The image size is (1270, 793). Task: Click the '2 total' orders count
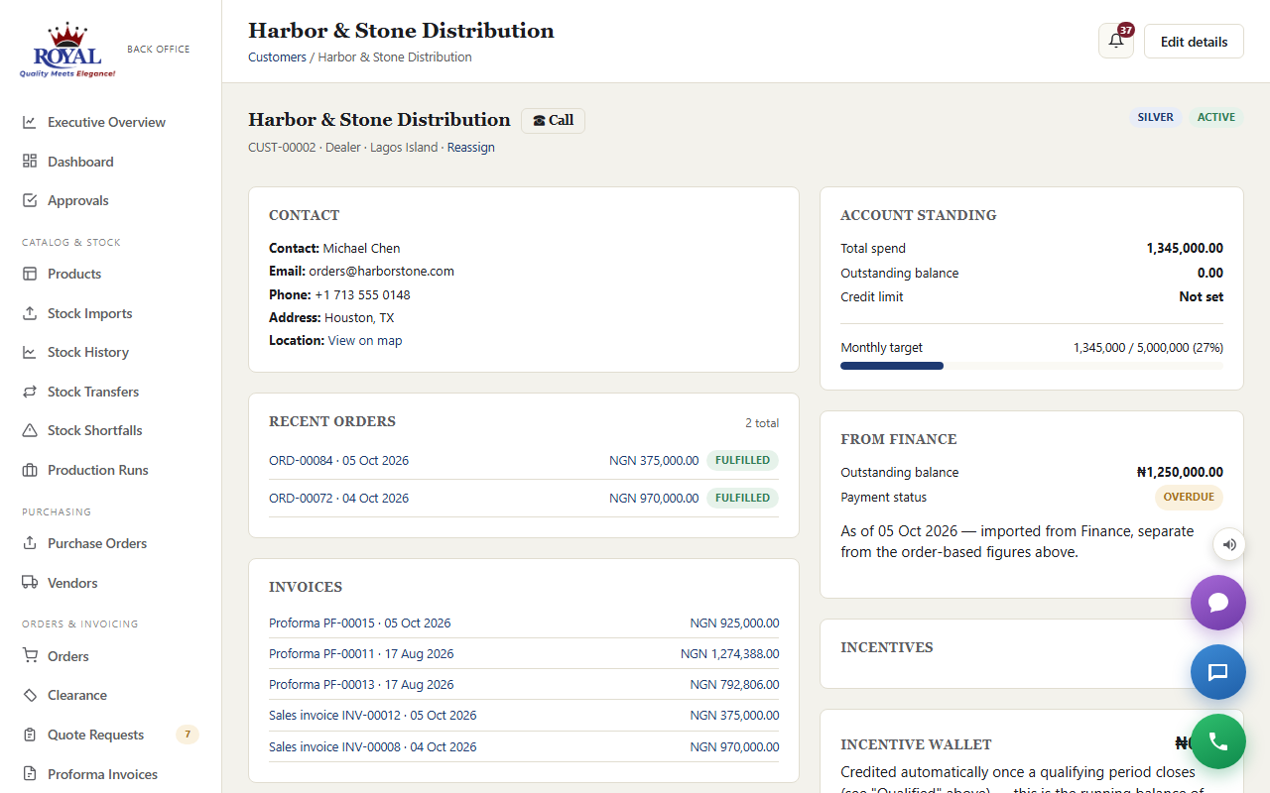[762, 423]
